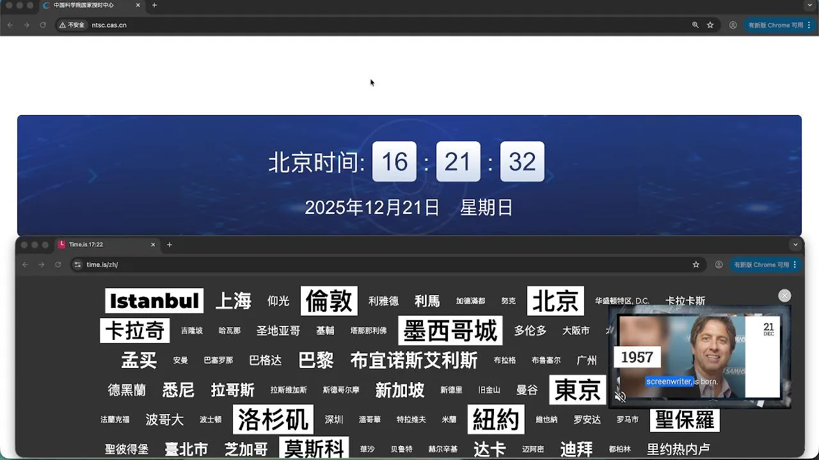Open the 巴格达 city link
The image size is (819, 460).
point(266,360)
